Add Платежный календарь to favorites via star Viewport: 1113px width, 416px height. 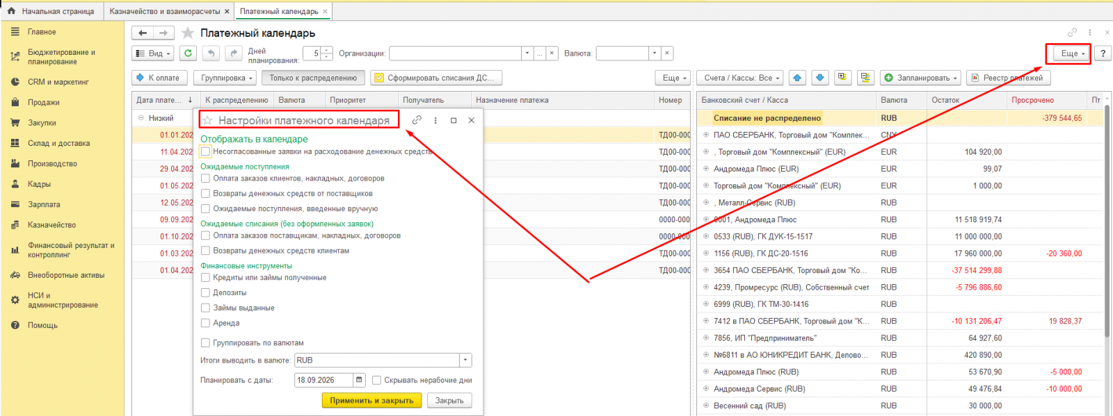point(188,33)
